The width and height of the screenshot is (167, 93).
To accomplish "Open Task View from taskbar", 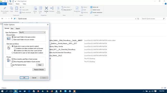I will [x=11, y=91].
